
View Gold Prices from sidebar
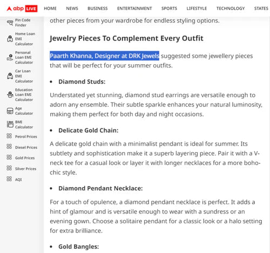click(x=25, y=158)
